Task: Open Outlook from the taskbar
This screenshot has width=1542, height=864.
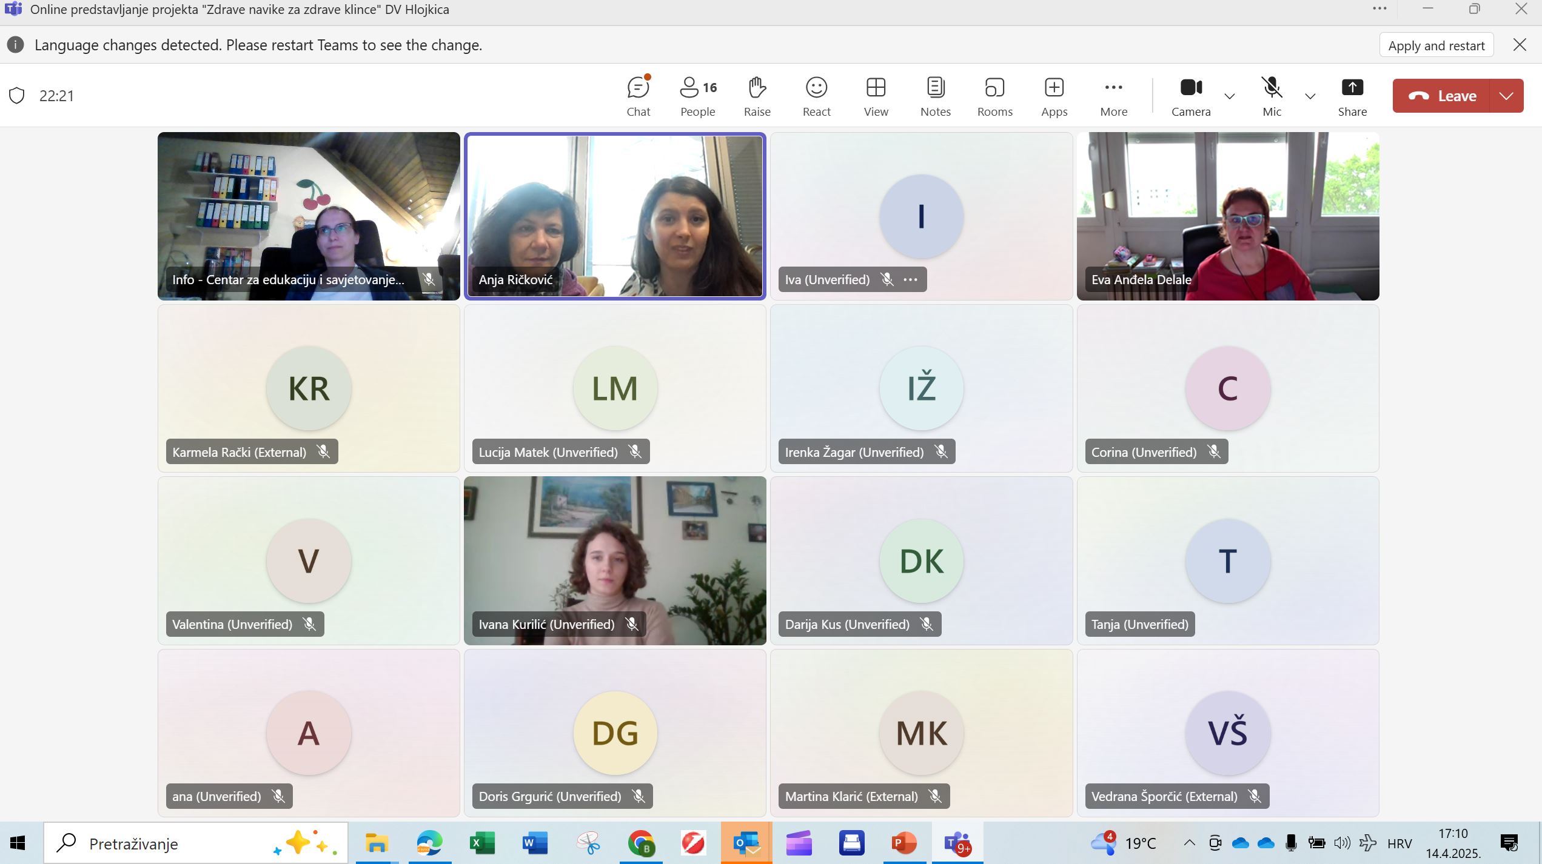Action: [746, 843]
